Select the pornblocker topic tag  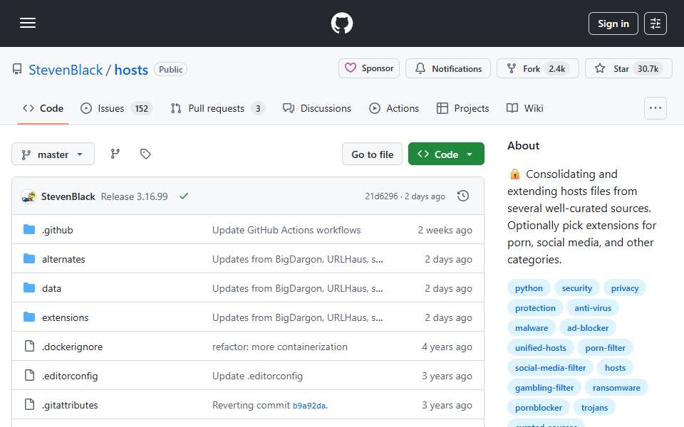[x=539, y=408]
